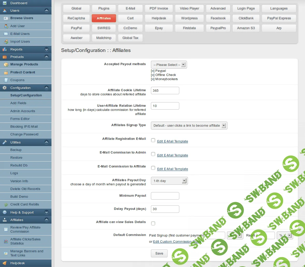Open Affiliate Clicks/Sales Statistics via its icon
The image size is (305, 267).
click(x=5, y=241)
